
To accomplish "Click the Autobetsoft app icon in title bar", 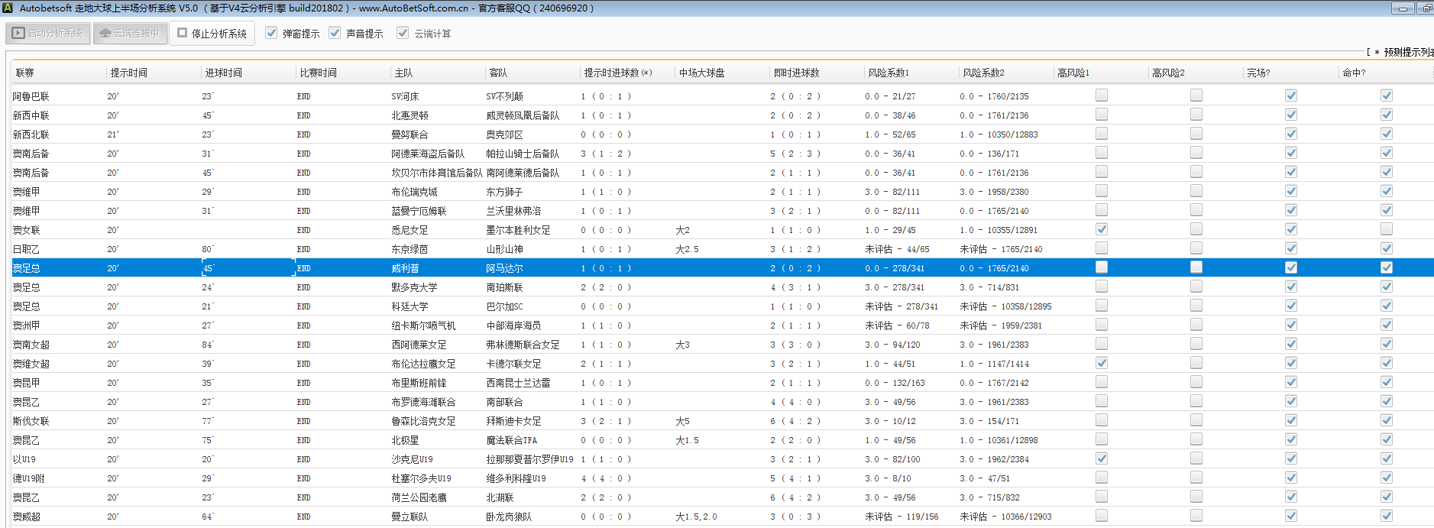I will (x=7, y=8).
